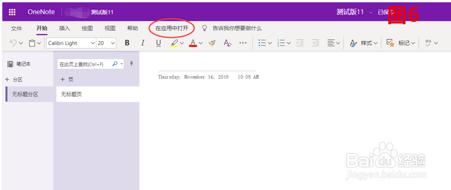
Task: Expand the Paste options dropdown arrow
Action: pyautogui.click(x=39, y=43)
